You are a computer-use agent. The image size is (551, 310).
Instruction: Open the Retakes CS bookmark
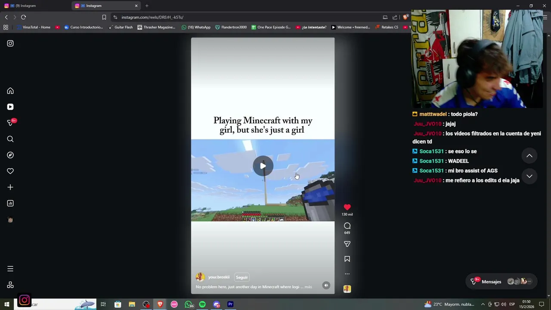(x=387, y=27)
